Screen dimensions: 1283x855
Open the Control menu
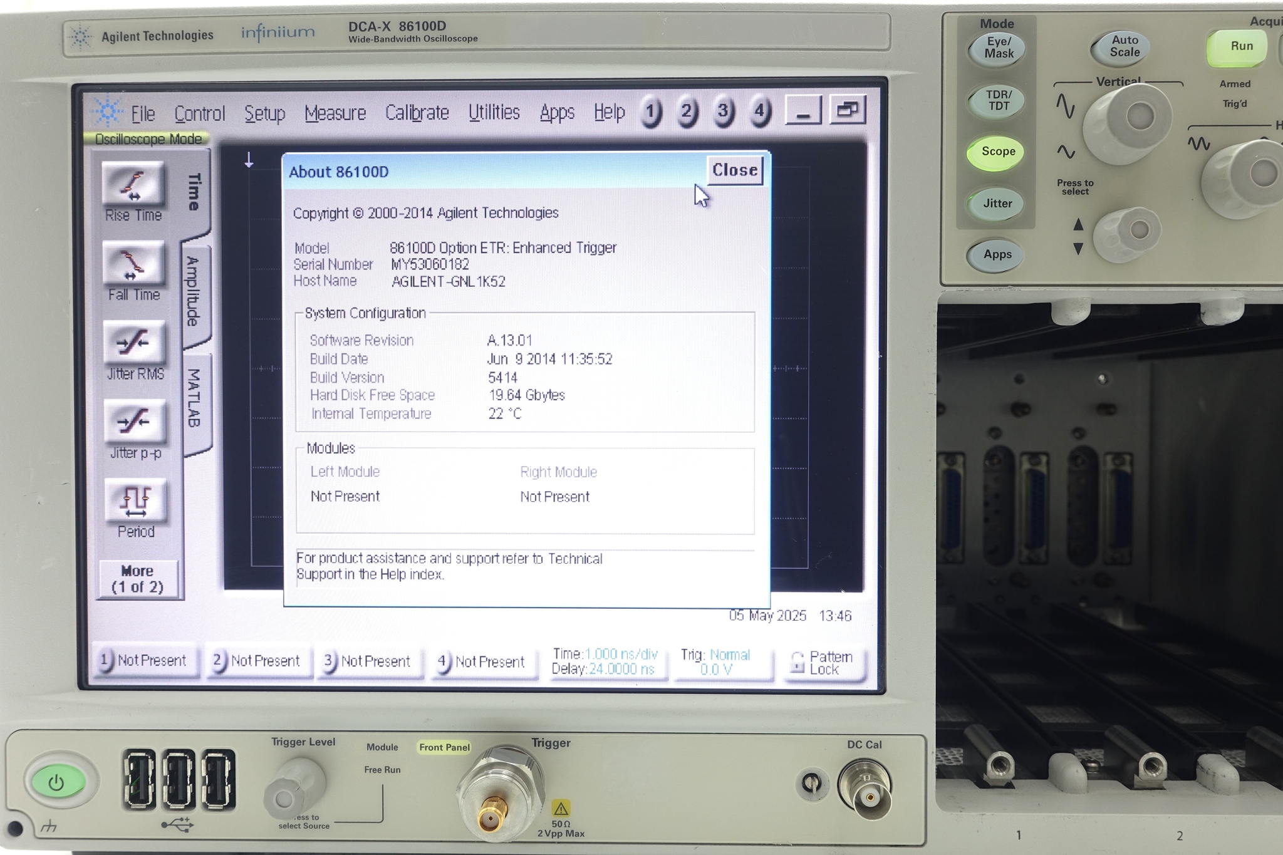coord(199,113)
